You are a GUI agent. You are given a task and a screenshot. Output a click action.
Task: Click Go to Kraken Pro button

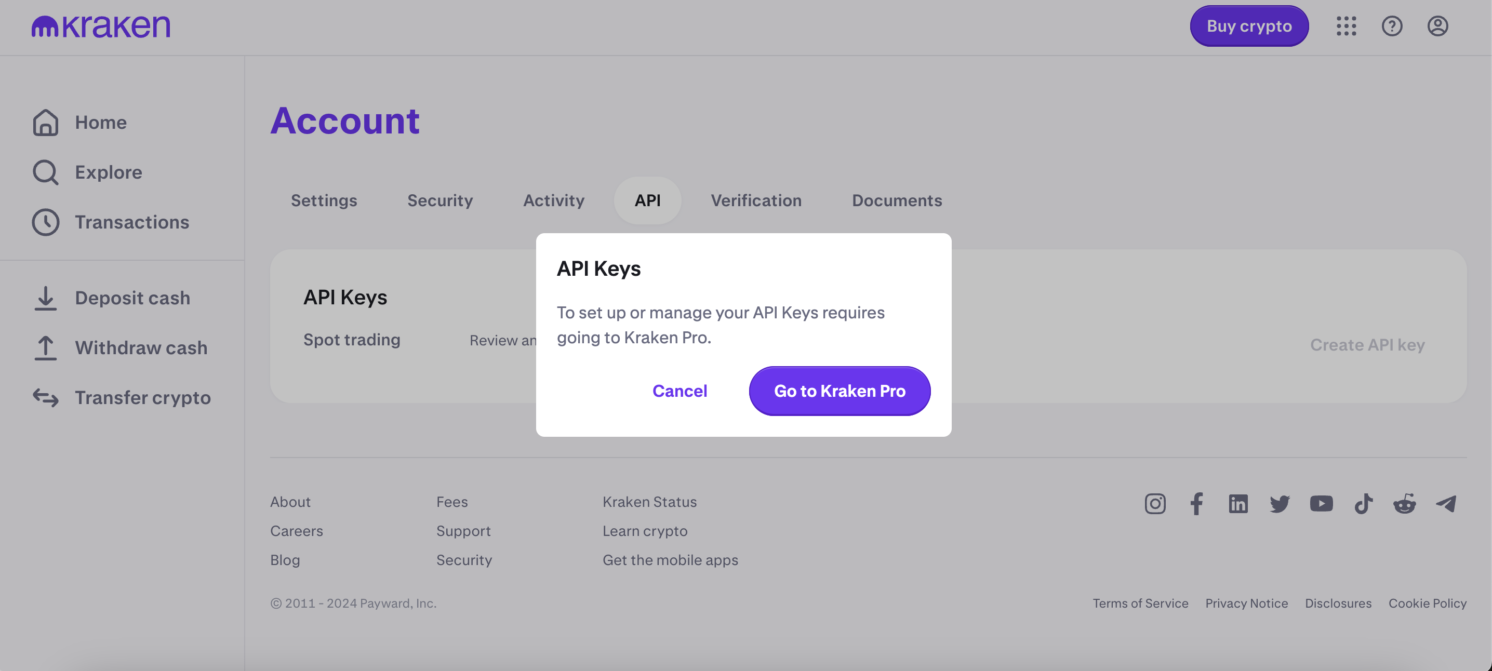coord(840,391)
